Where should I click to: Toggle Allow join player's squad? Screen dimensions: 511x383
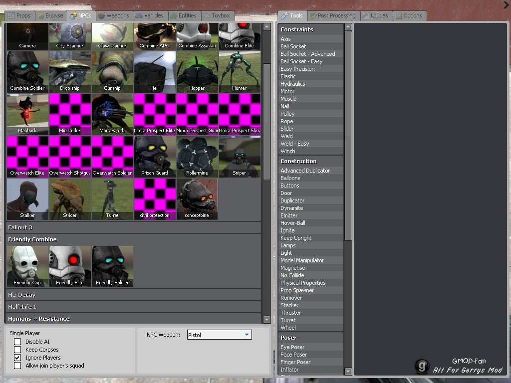click(x=17, y=366)
